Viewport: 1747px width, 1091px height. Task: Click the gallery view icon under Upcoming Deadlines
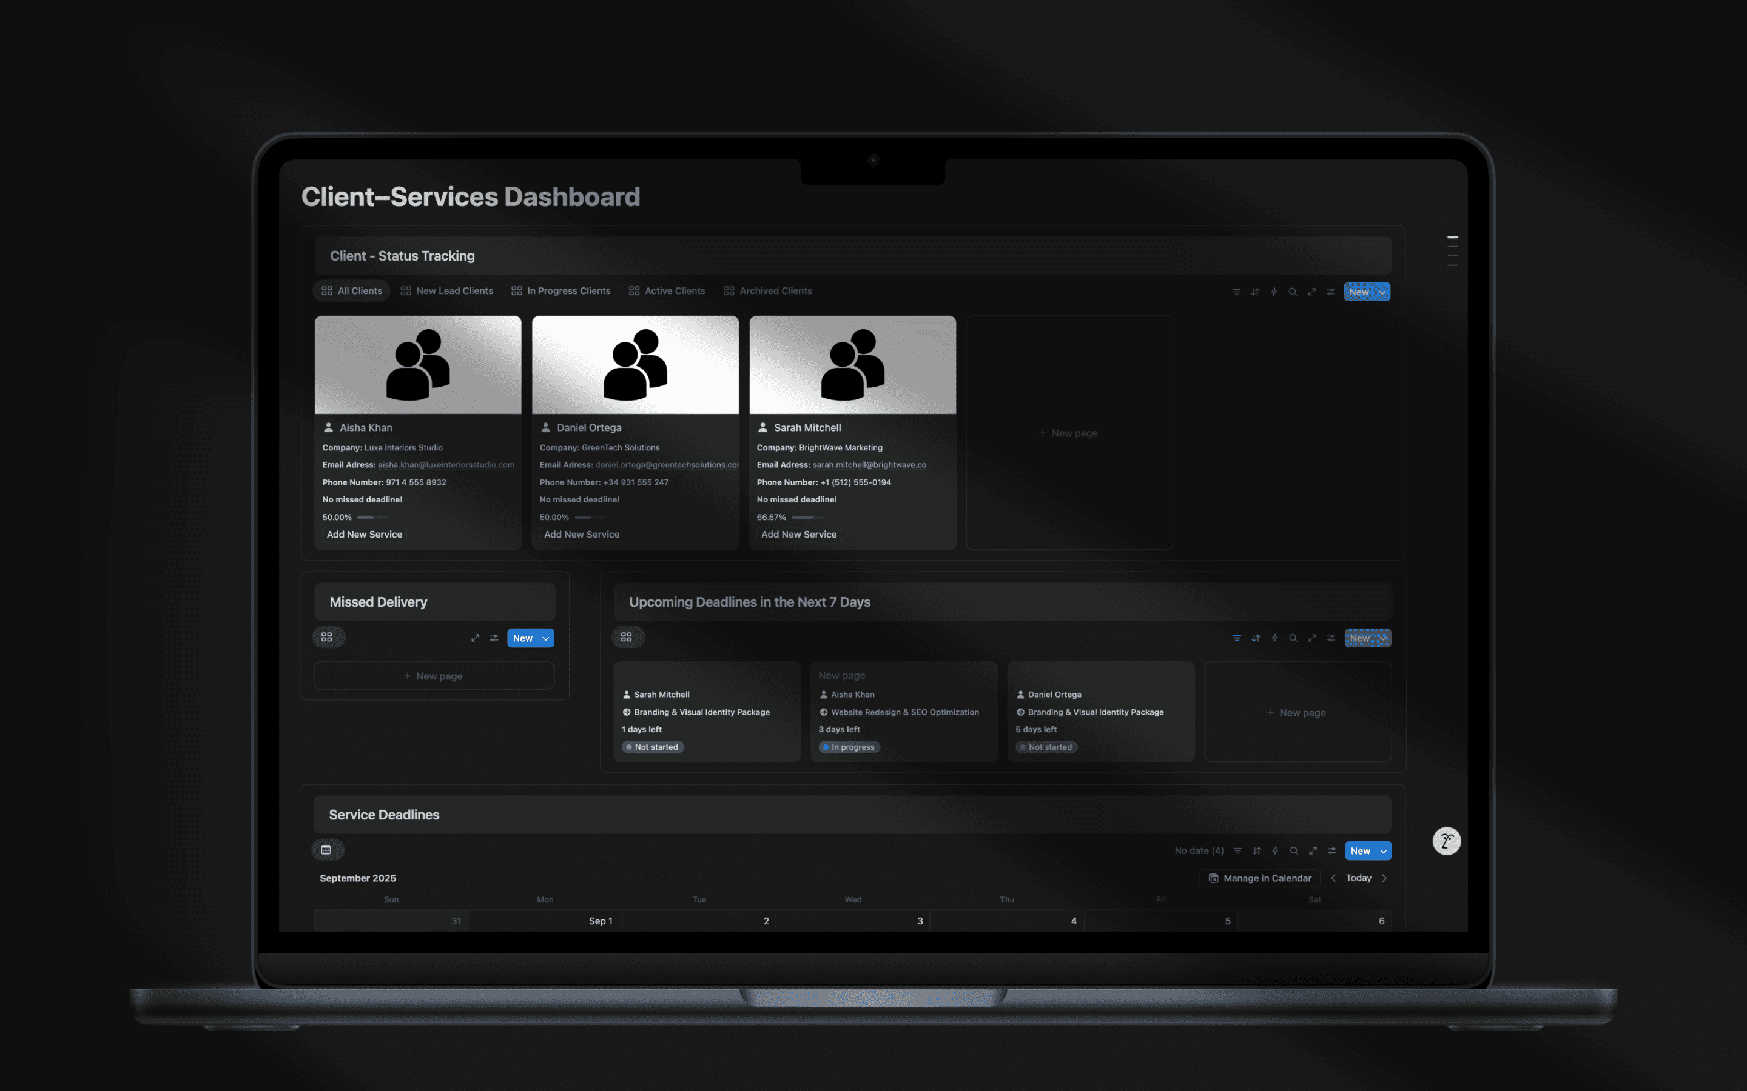(627, 637)
